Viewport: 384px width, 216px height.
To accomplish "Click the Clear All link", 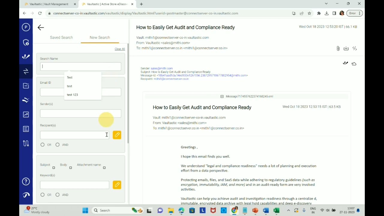I will (120, 49).
